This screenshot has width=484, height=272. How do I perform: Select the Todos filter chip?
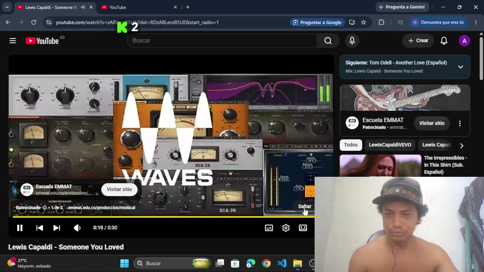351,145
